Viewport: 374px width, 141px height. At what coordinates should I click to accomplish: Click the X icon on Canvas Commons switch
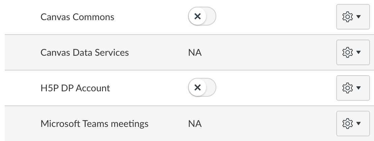point(198,17)
